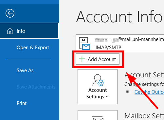Click the Mailbox Settings envelope button

(98, 115)
